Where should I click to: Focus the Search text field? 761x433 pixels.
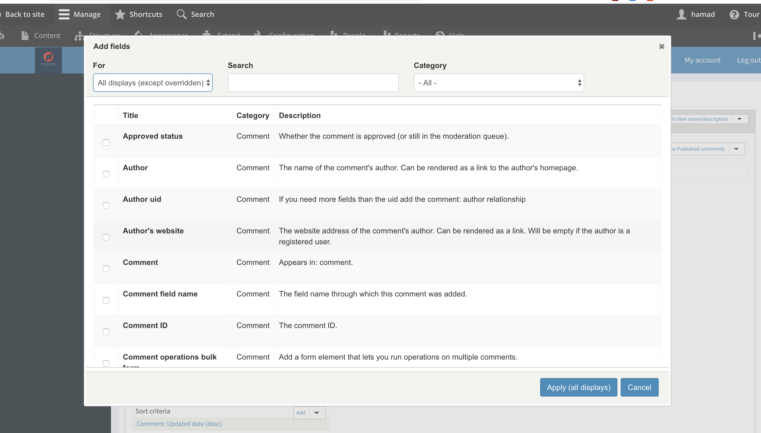coord(313,83)
